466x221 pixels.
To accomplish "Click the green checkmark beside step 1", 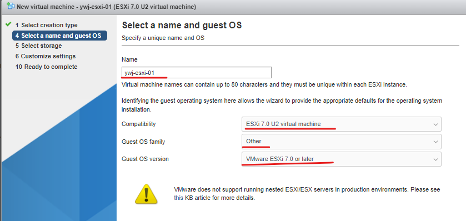I will pyautogui.click(x=8, y=24).
